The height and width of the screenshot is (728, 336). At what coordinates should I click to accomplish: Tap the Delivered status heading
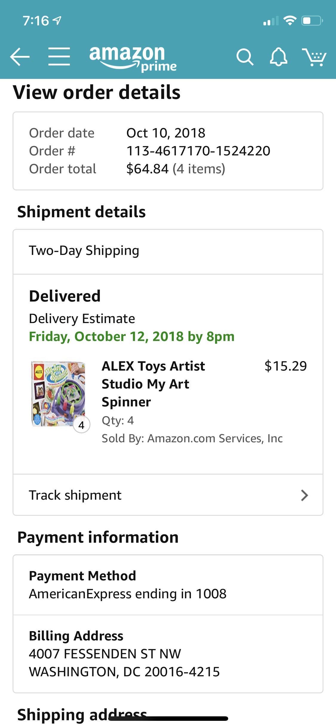click(65, 296)
